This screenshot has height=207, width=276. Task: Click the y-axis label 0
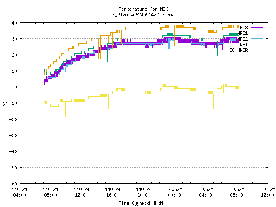click(16, 87)
